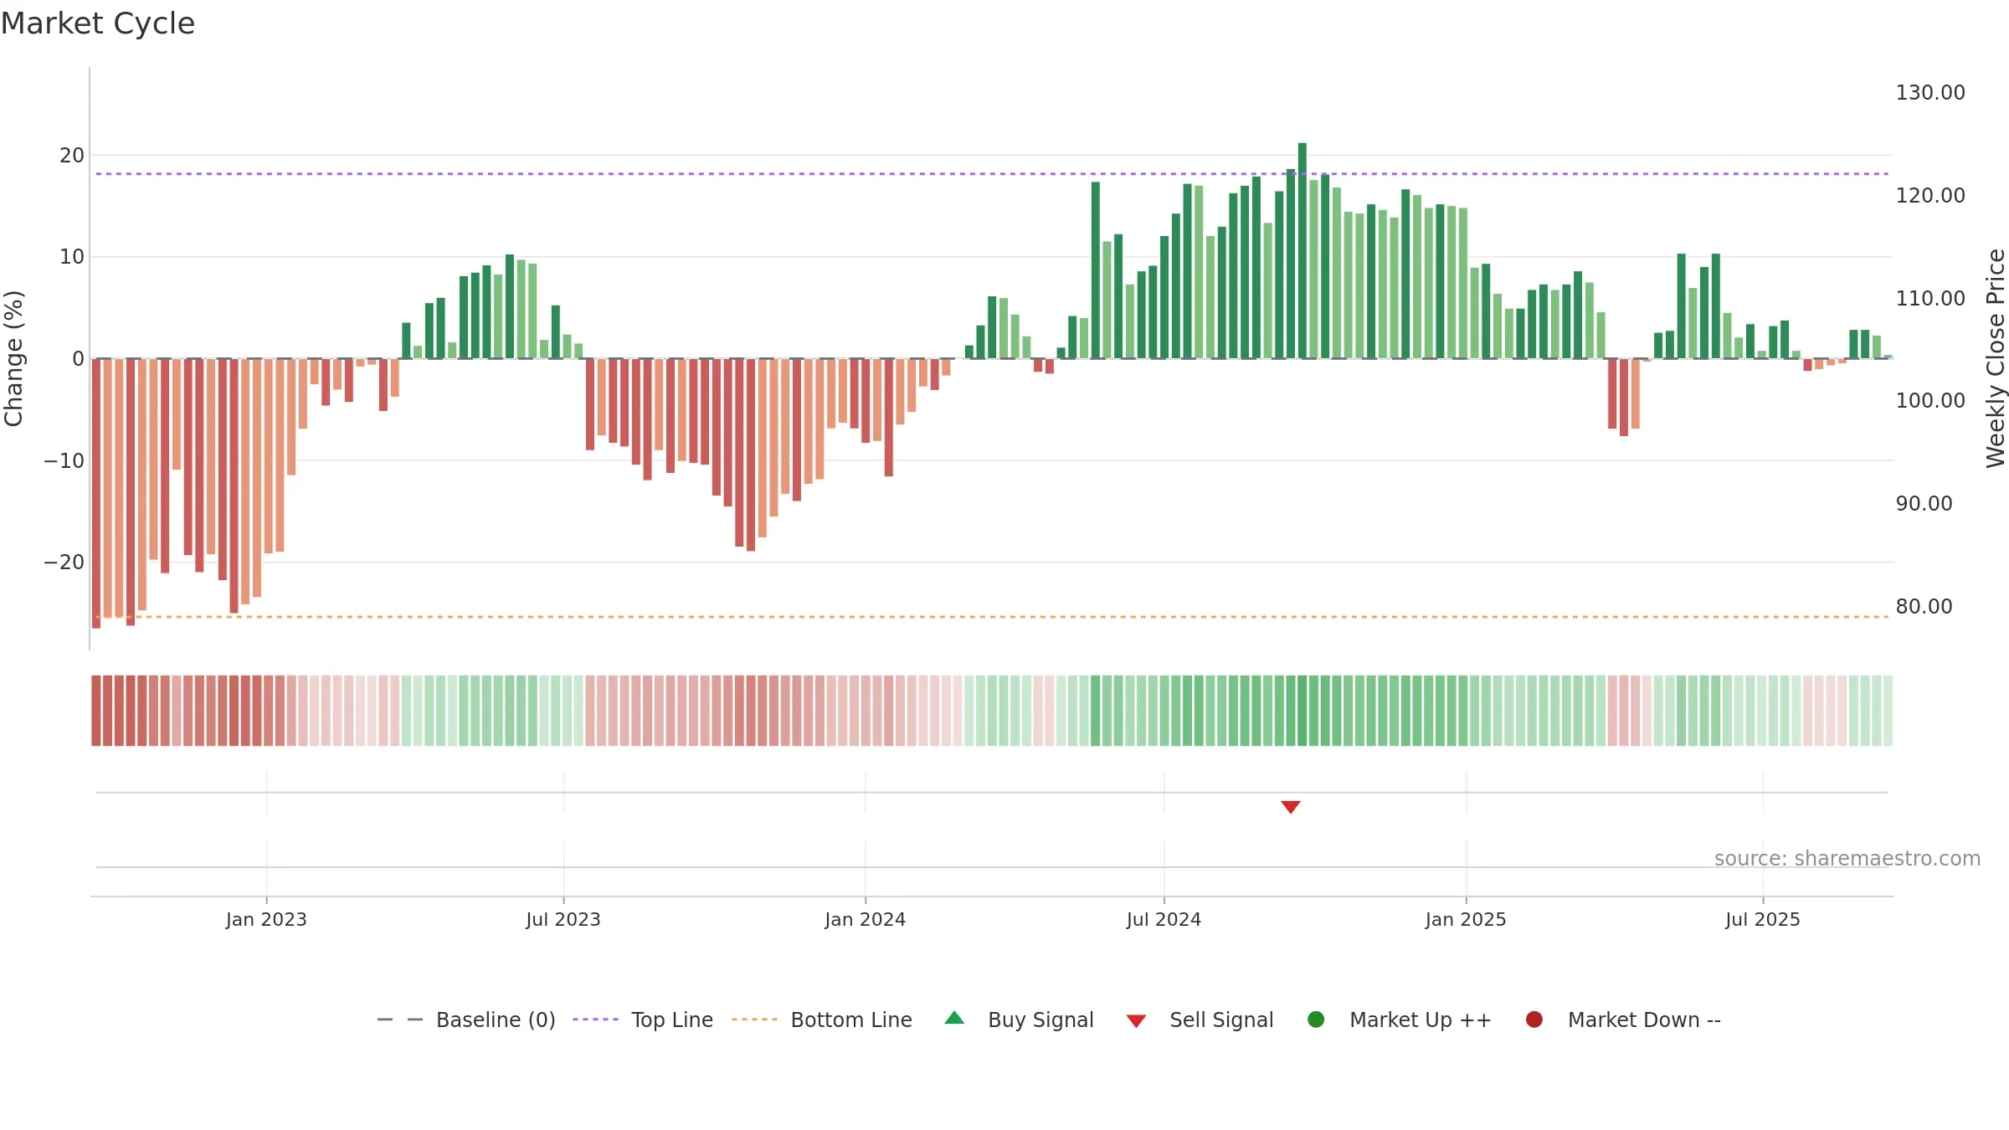This screenshot has height=1130, width=2009.
Task: Click the 120.00 price tick label
Action: [x=1930, y=195]
